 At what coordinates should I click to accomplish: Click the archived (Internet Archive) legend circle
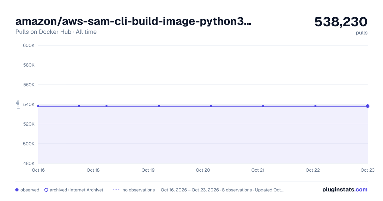click(46, 190)
